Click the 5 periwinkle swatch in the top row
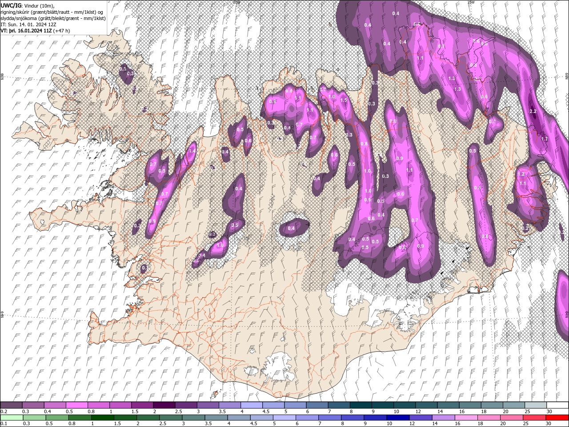 [x=295, y=405]
